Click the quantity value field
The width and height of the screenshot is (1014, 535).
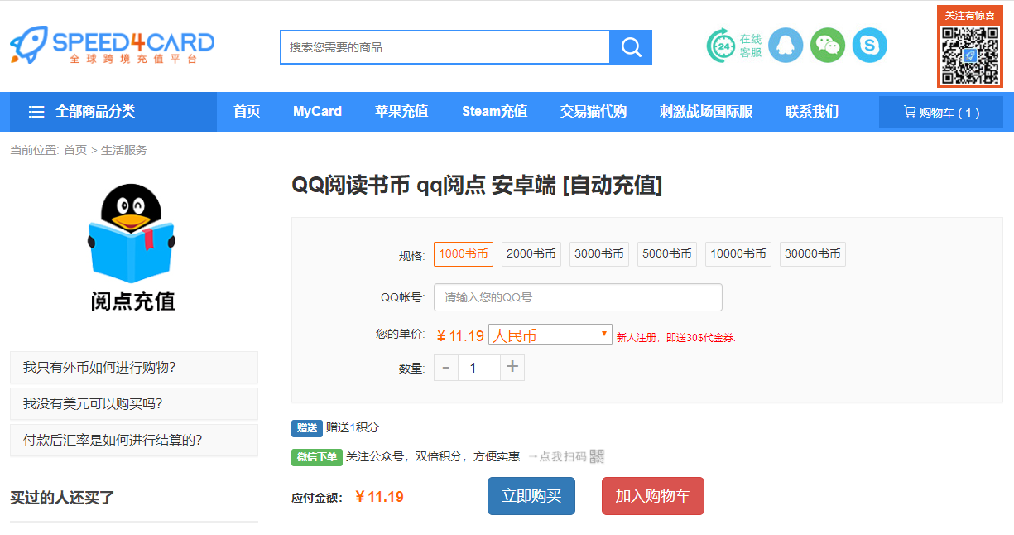pos(479,368)
